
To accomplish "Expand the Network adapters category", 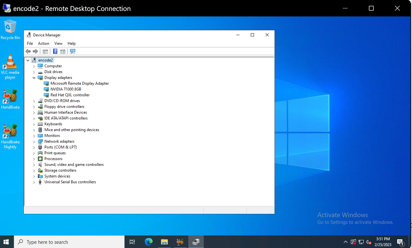I will [x=34, y=141].
